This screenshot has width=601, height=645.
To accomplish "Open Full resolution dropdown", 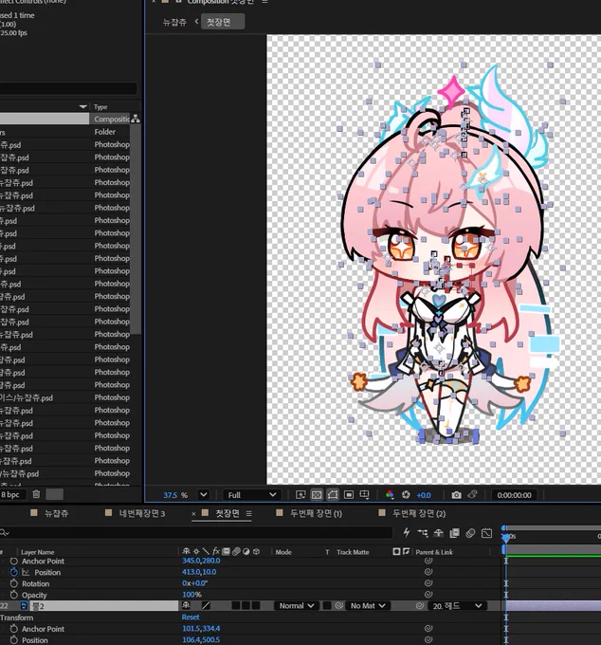I will pyautogui.click(x=251, y=495).
